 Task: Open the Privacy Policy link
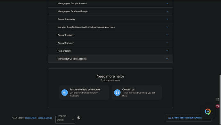click(x=31, y=118)
